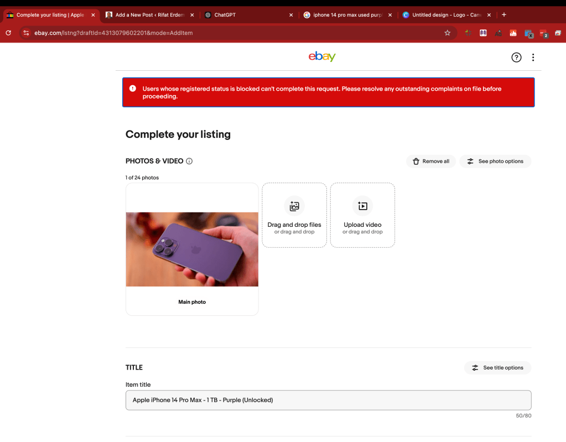
Task: Open the eBay three-dot more menu
Action: (533, 58)
